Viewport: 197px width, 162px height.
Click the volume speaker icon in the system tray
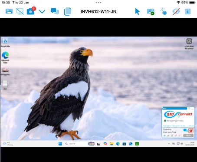pos(182,144)
